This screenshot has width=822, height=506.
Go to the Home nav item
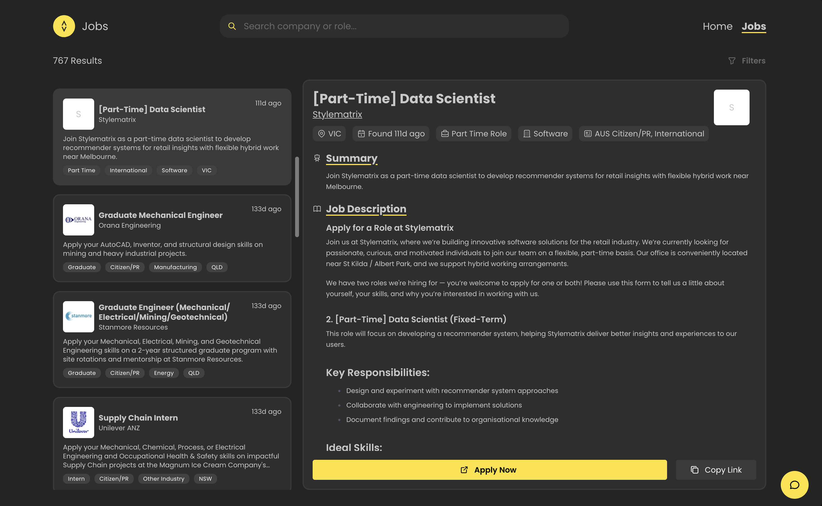pyautogui.click(x=718, y=26)
